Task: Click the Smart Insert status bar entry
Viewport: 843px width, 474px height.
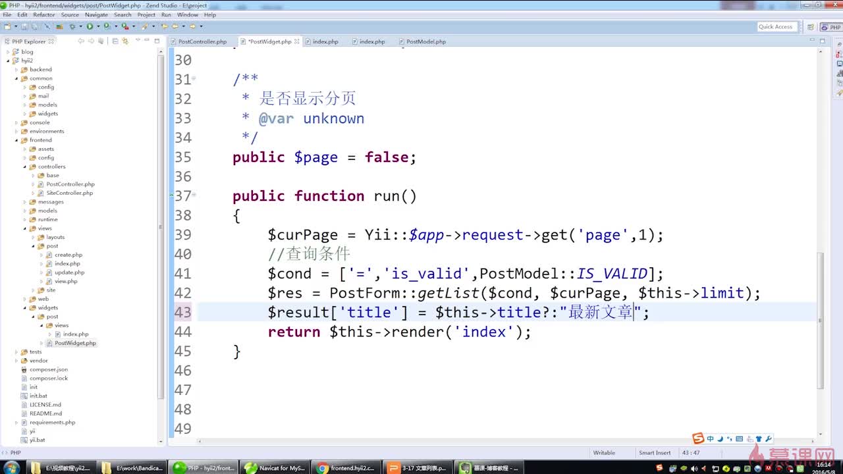Action: click(x=655, y=453)
